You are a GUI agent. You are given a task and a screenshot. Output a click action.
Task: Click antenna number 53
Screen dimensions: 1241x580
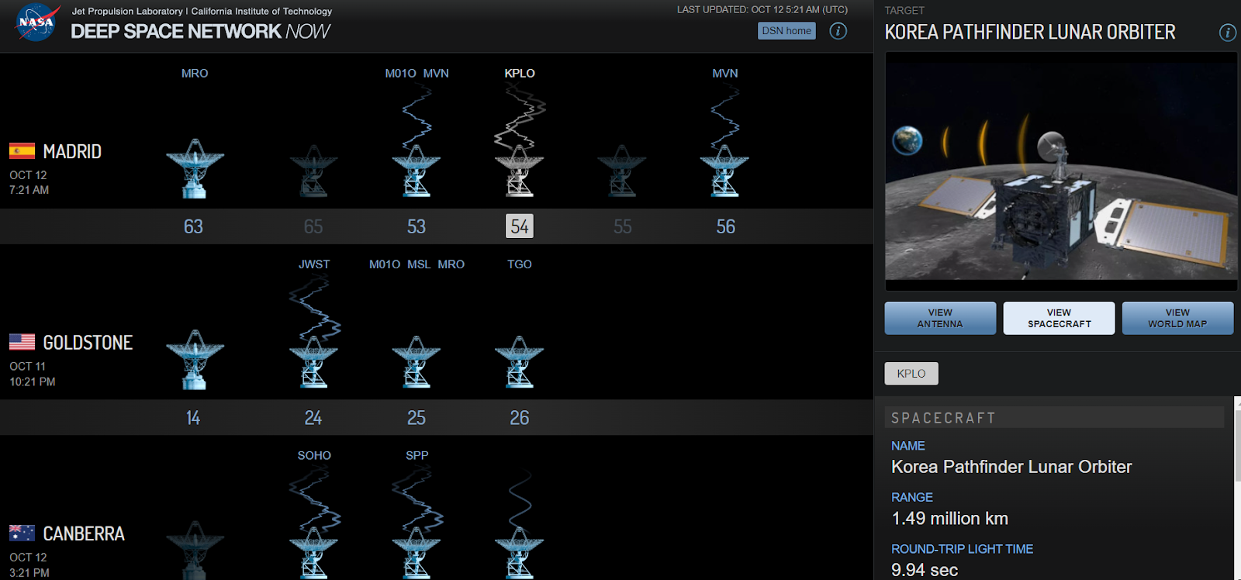click(417, 226)
